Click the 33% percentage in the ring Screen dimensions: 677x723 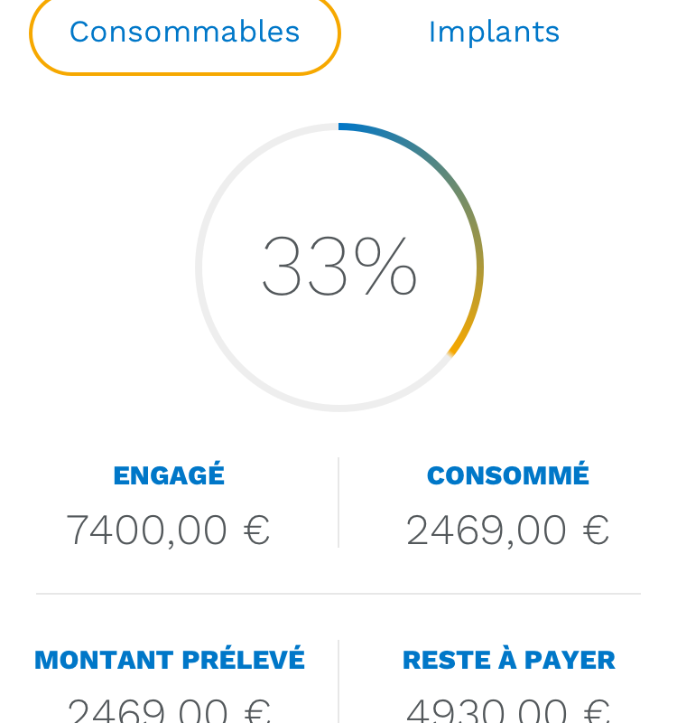(339, 266)
